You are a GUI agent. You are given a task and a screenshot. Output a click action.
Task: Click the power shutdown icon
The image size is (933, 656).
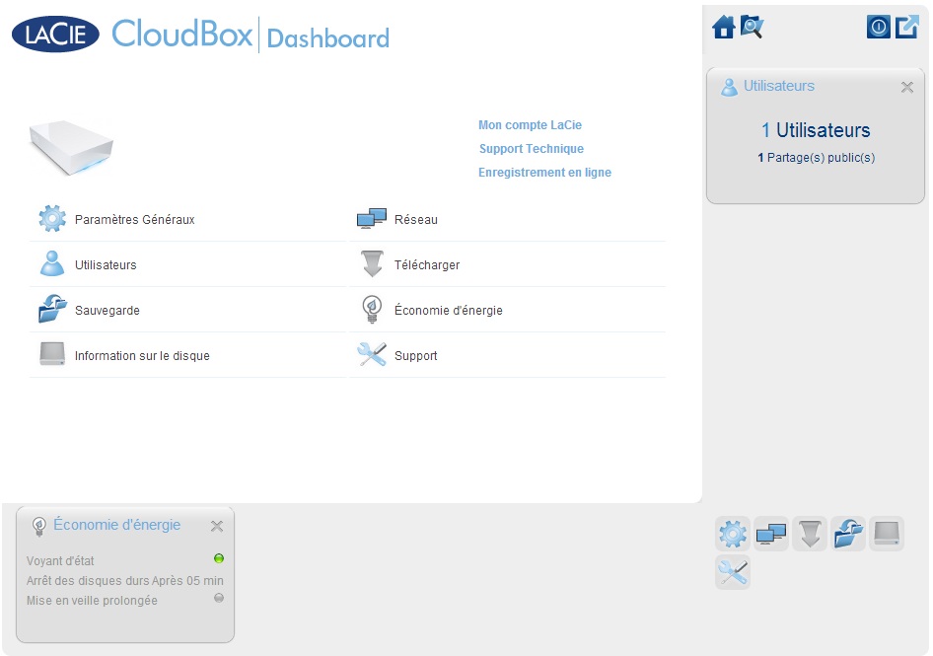[878, 27]
